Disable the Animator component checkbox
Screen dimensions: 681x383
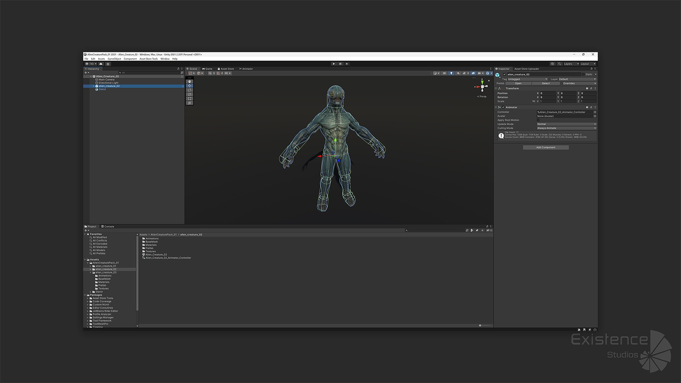click(x=503, y=107)
